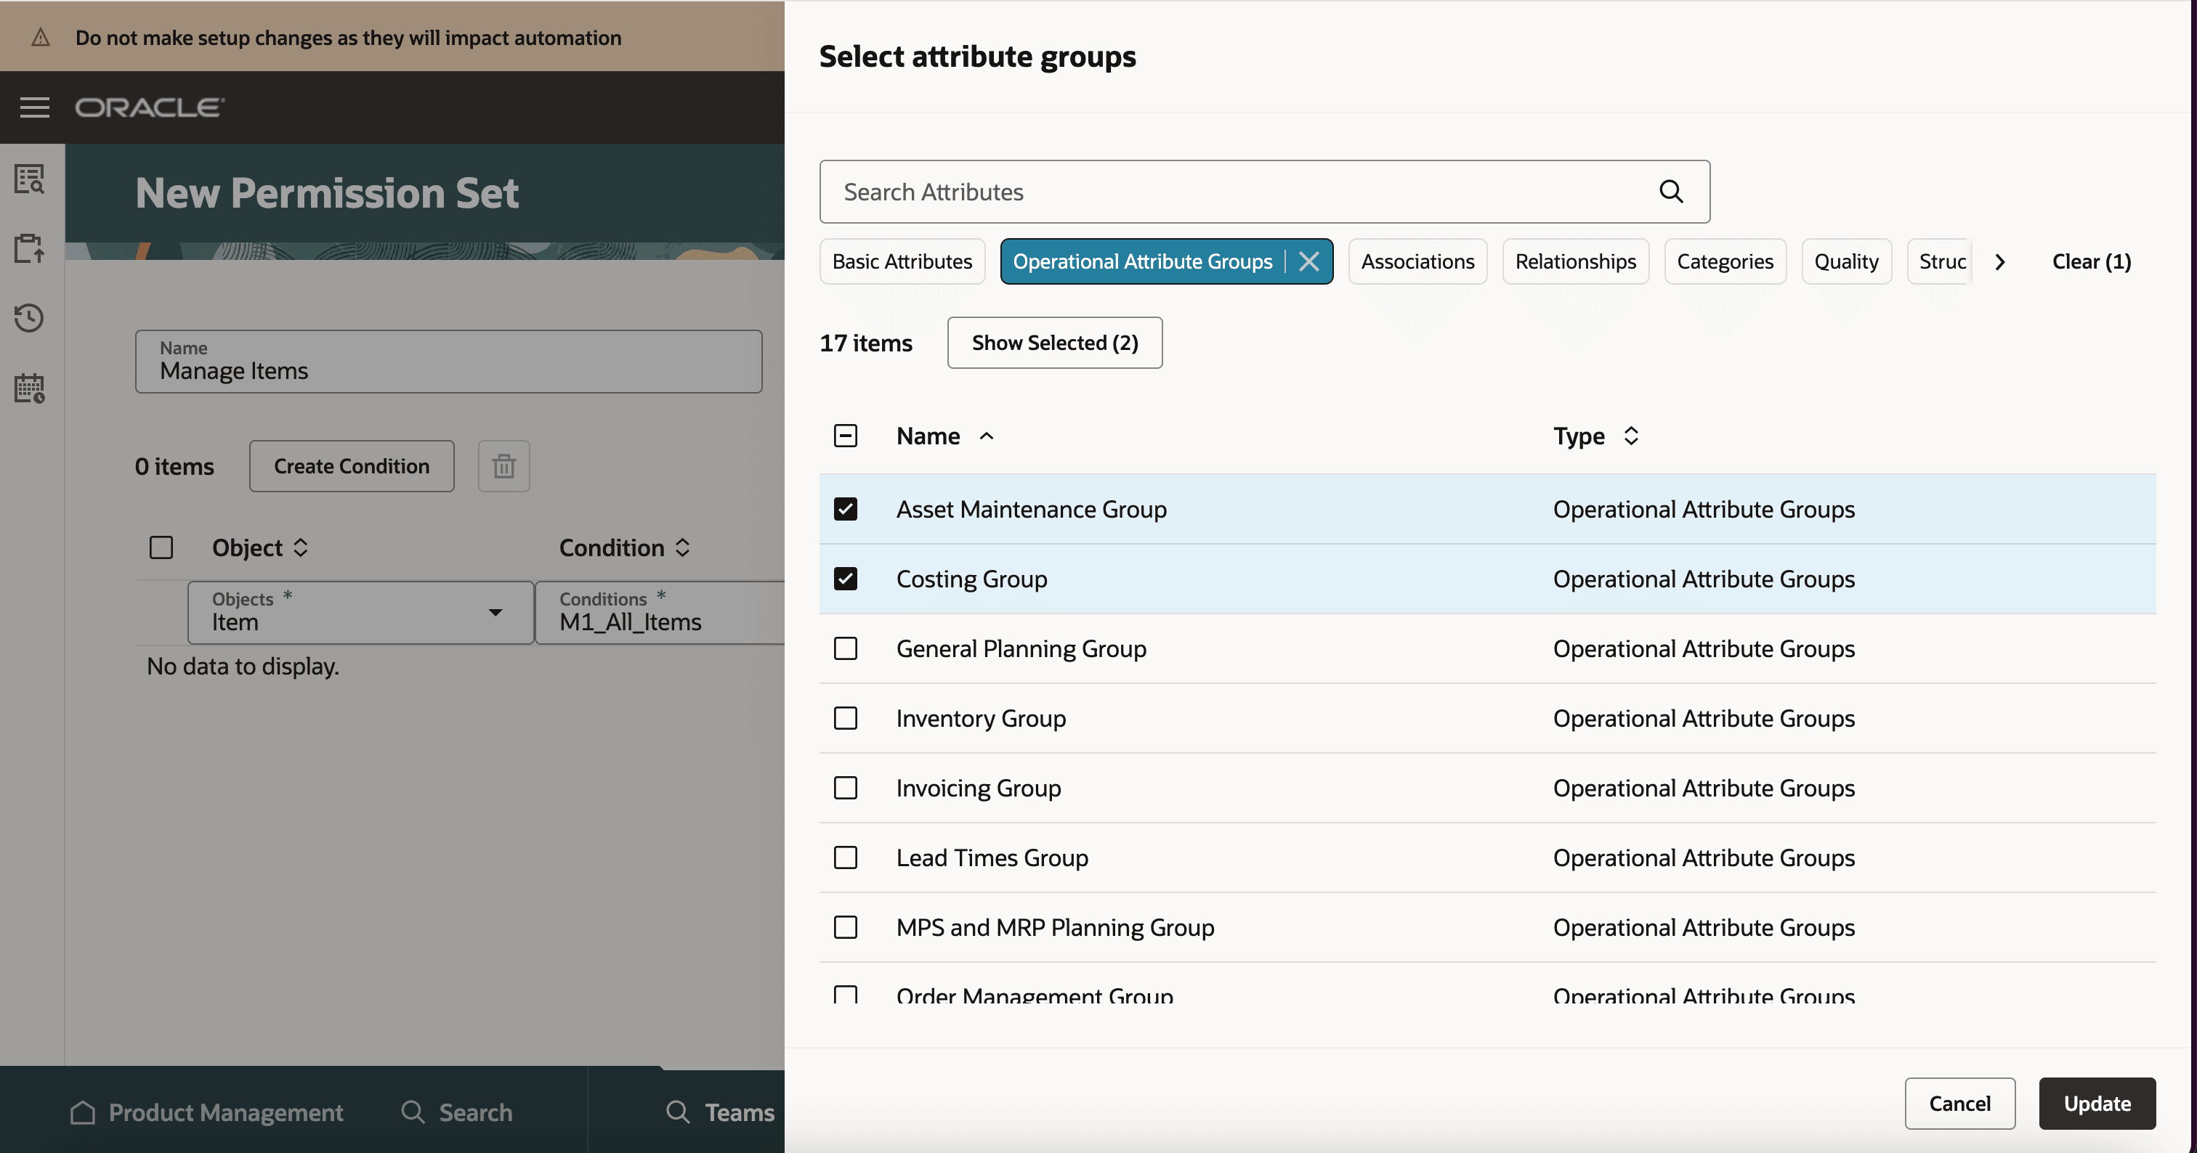Click the clipboard upload sidebar icon
This screenshot has width=2197, height=1153.
(30, 248)
